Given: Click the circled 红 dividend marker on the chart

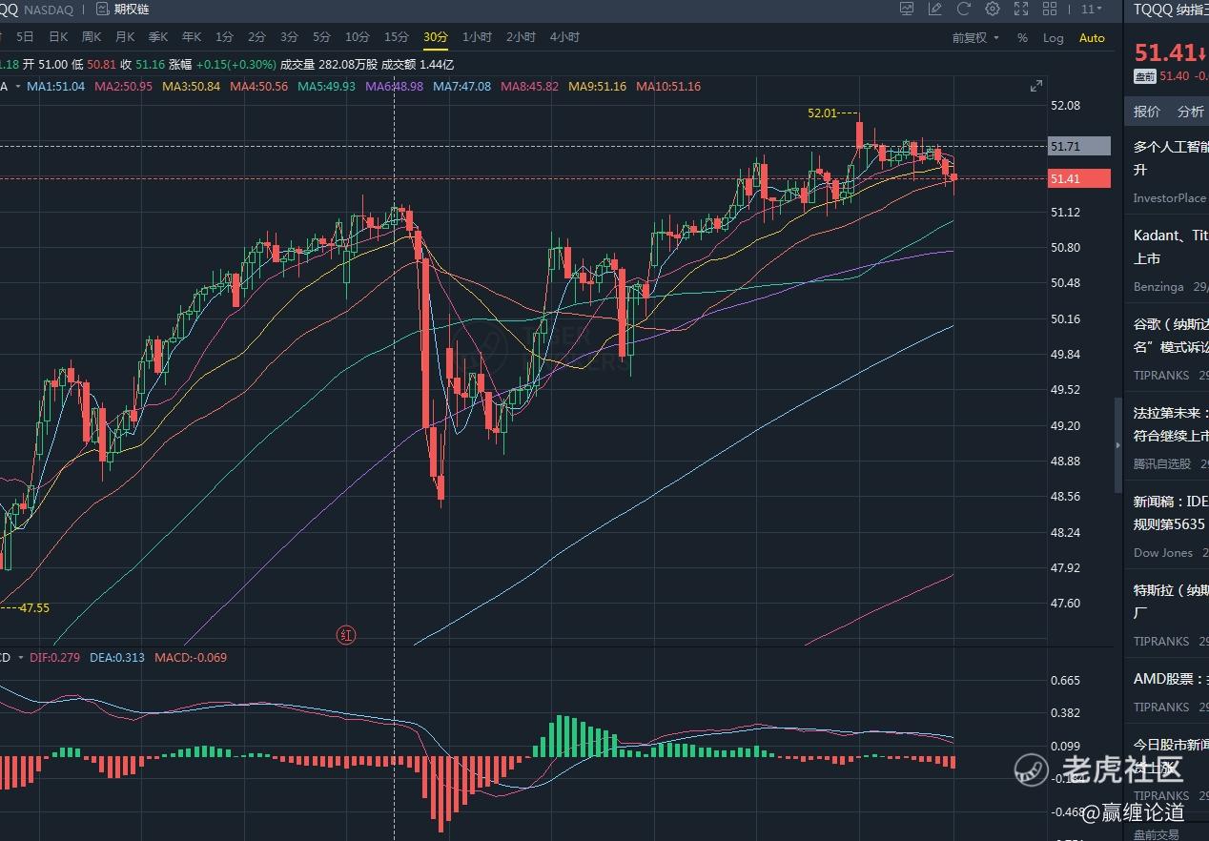Looking at the screenshot, I should pos(346,634).
